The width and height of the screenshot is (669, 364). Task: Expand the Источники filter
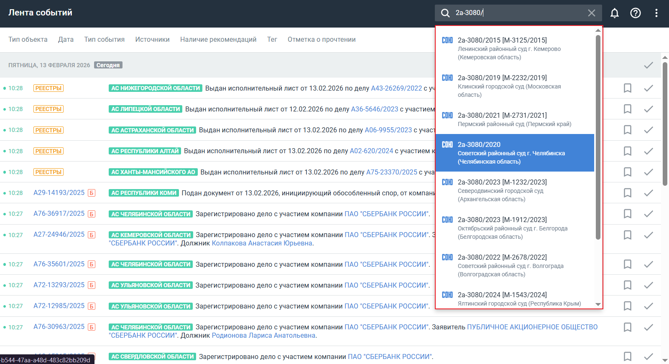[x=152, y=40]
